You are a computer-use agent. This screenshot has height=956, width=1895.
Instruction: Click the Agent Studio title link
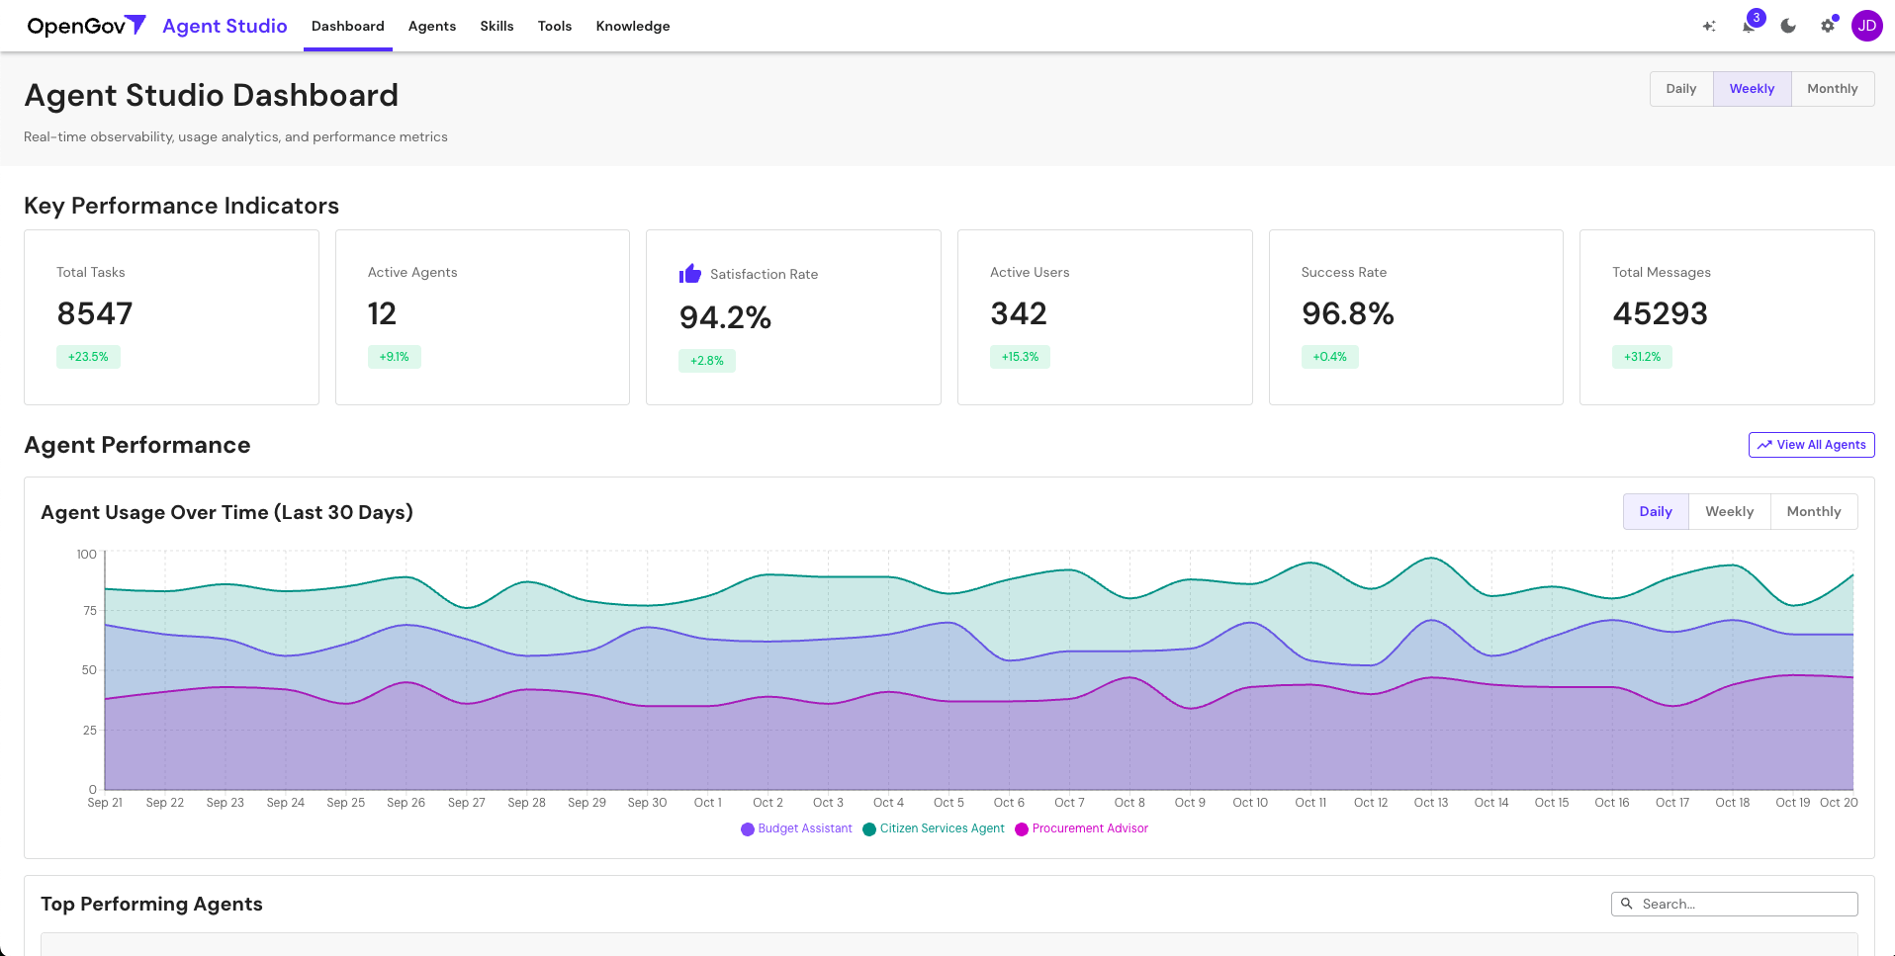(x=224, y=26)
